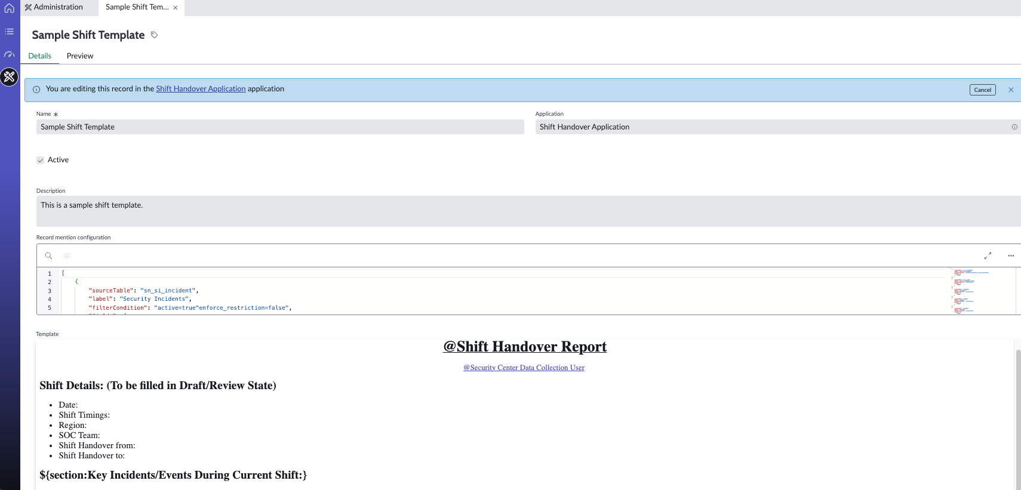Open @Security Center Data Collection User link
The image size is (1021, 490).
[524, 368]
